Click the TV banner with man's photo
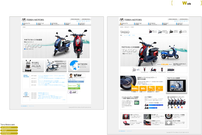The height and width of the screenshot is (135, 202). pos(76,76)
